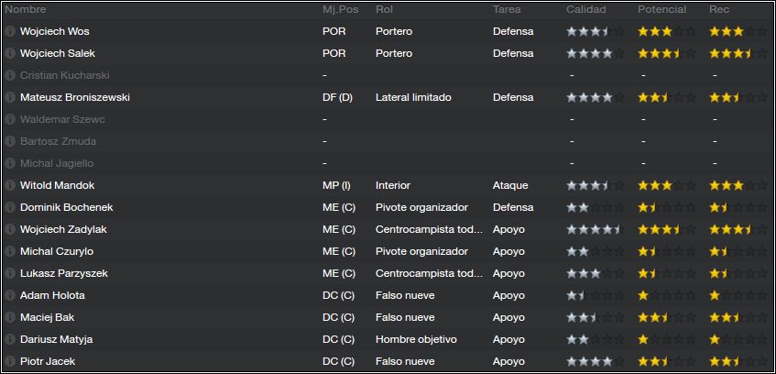Open info icon beside Maciej Bak
Viewport: 776px width, 374px height.
10,317
